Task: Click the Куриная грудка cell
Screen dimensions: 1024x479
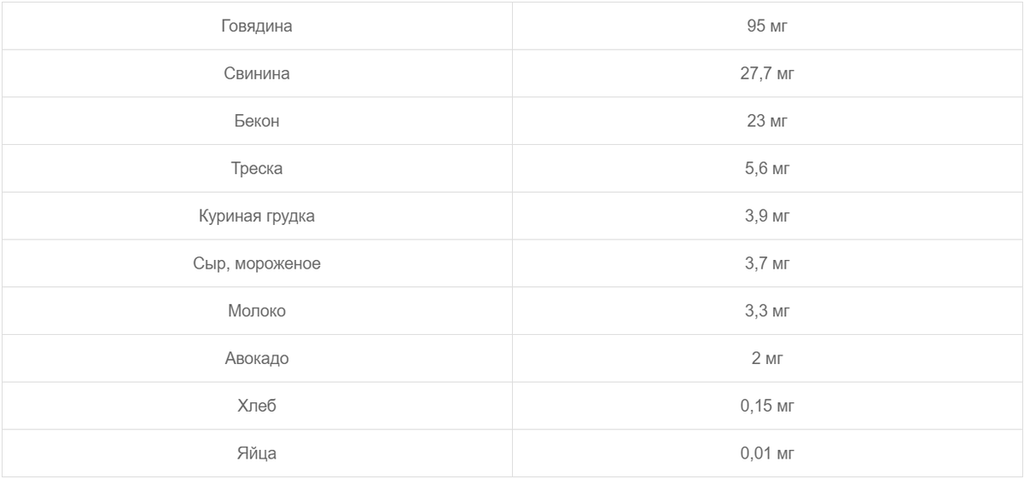Action: tap(257, 216)
